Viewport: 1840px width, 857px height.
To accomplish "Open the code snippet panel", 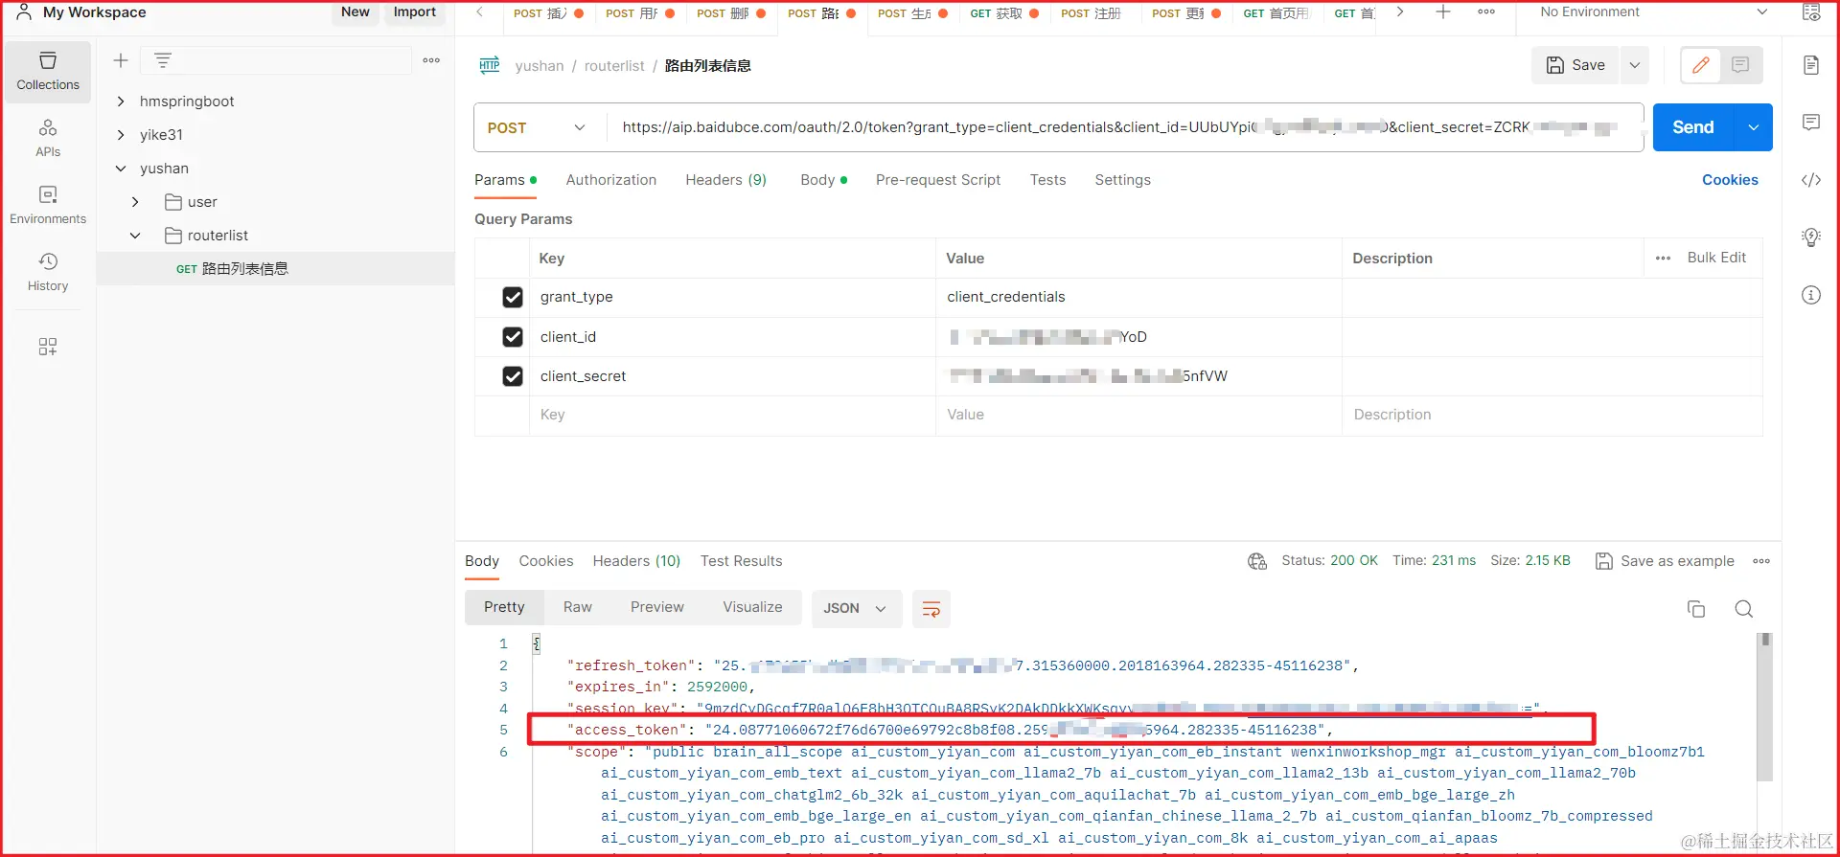I will [1811, 180].
